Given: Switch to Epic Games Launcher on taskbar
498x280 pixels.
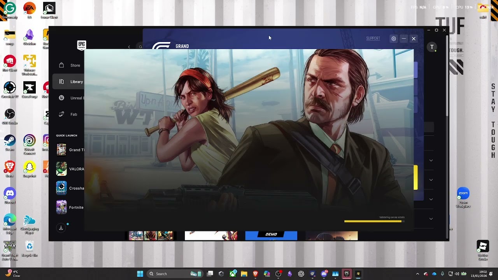Looking at the screenshot, I should click(x=347, y=274).
